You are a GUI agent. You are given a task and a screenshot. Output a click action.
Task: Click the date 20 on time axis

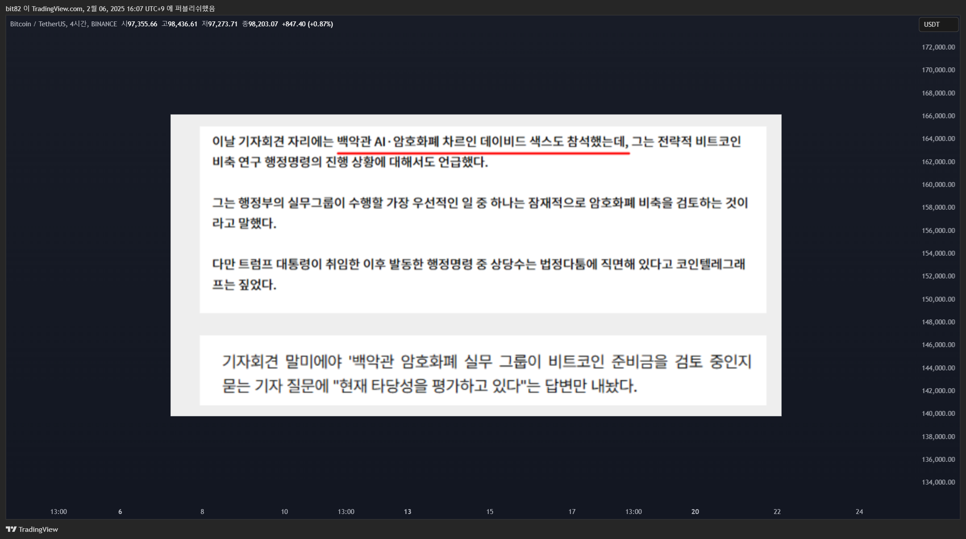[695, 512]
